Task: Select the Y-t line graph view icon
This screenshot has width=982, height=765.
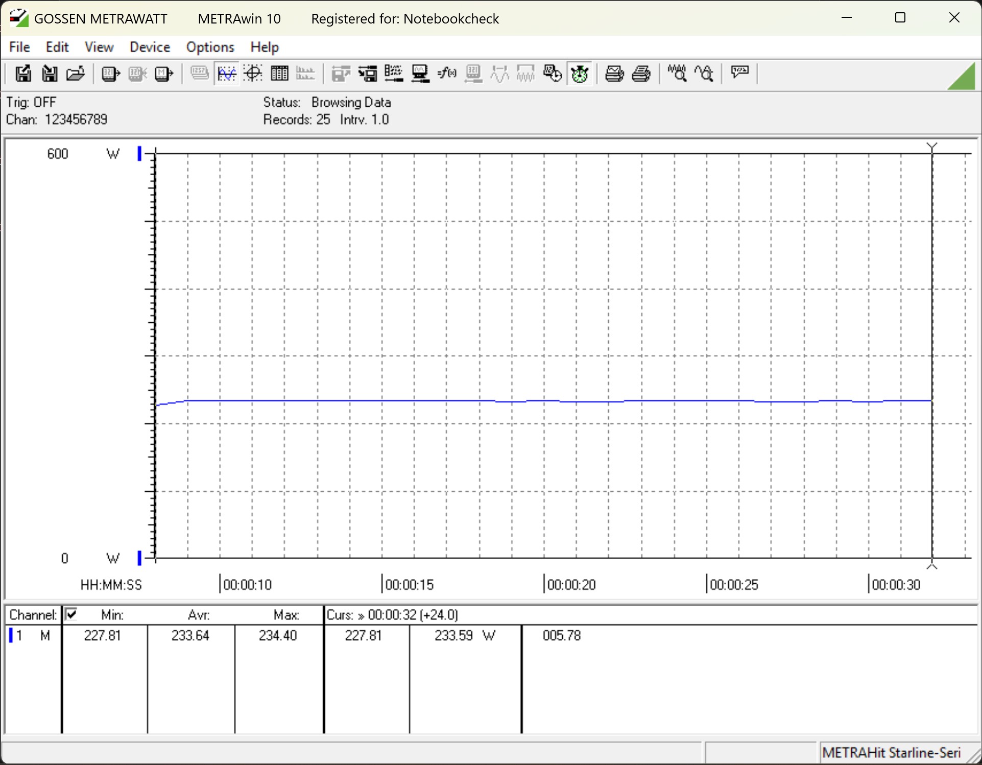Action: click(x=226, y=74)
